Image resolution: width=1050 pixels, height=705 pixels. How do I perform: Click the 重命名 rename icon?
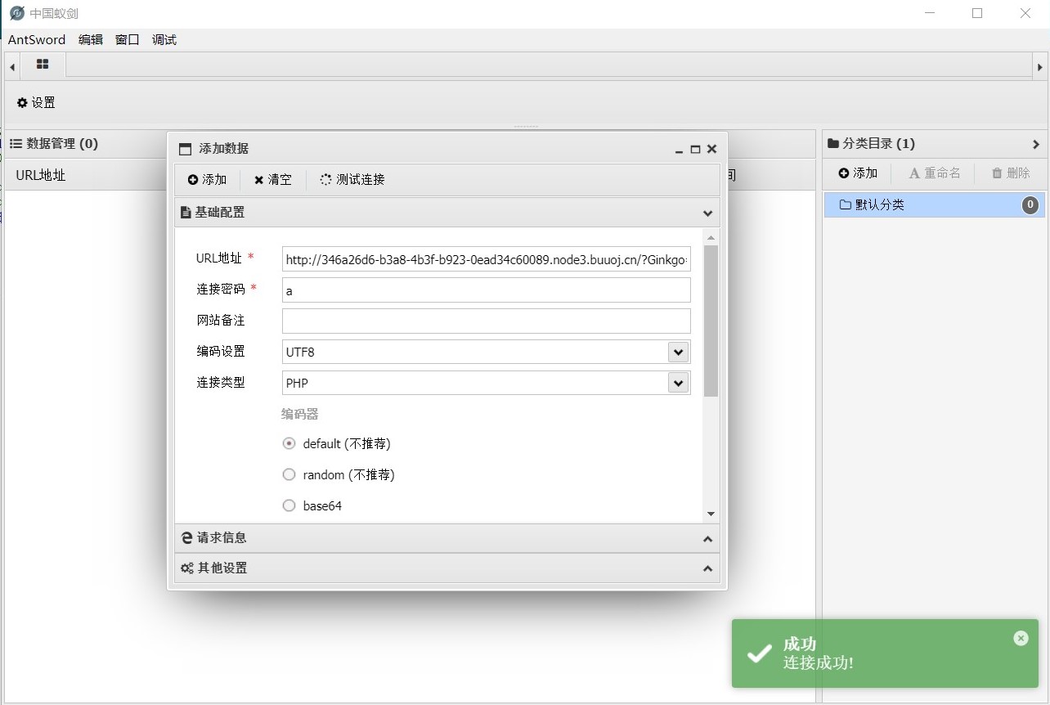click(x=934, y=173)
